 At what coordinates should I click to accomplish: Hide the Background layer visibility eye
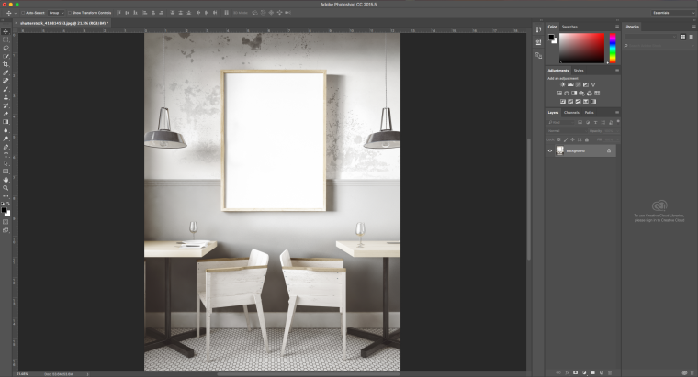point(550,151)
